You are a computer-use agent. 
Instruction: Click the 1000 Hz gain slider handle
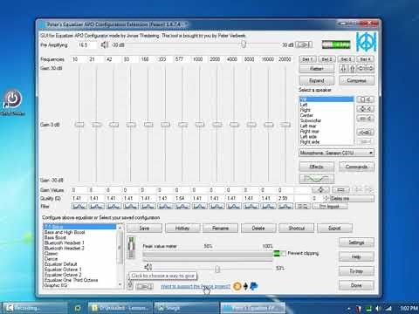click(200, 125)
